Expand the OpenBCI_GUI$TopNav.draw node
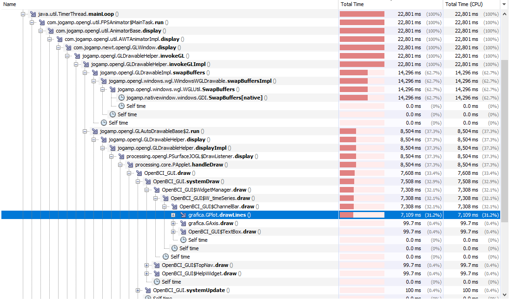This screenshot has width=509, height=299. (x=147, y=265)
